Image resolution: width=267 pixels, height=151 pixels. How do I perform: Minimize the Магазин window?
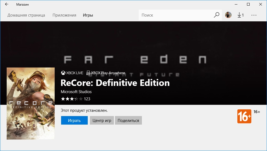point(236,4)
